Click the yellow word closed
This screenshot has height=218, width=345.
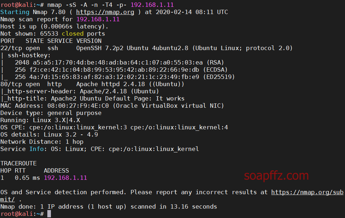pos(73,34)
